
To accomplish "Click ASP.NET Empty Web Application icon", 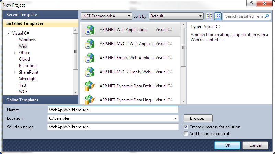I will click(90, 58).
